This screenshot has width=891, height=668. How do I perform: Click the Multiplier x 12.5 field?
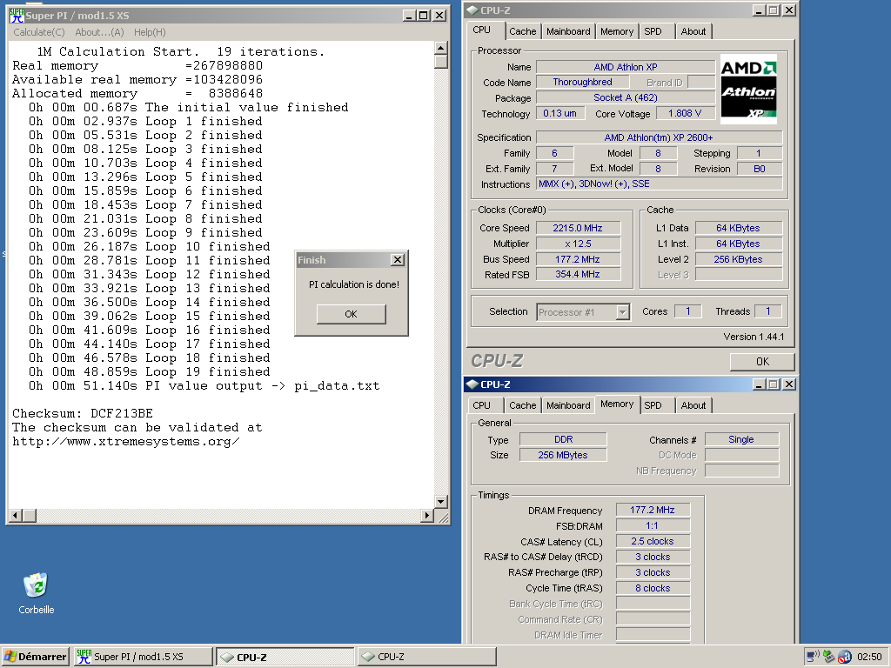point(578,244)
